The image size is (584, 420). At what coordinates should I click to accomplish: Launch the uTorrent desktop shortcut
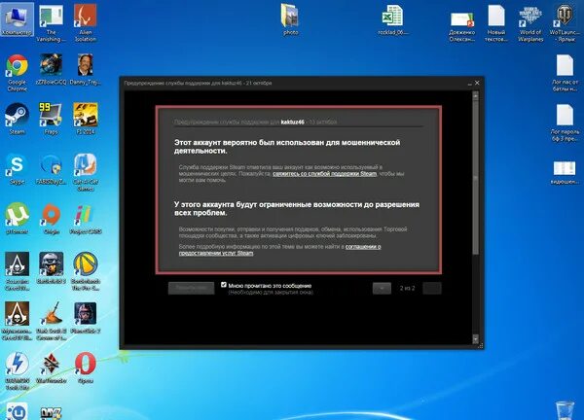coord(18,219)
